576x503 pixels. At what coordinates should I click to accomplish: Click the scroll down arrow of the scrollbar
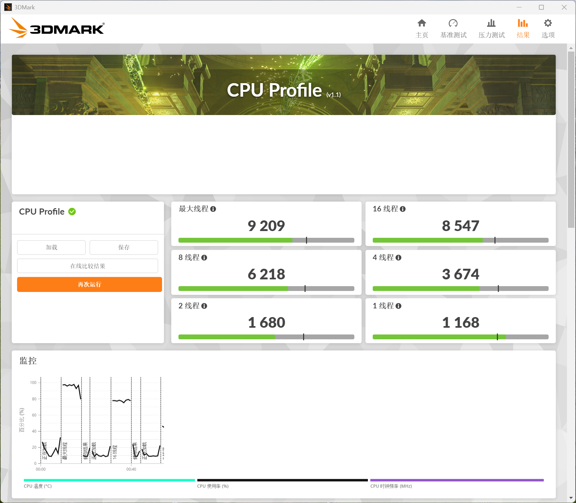[x=571, y=498]
